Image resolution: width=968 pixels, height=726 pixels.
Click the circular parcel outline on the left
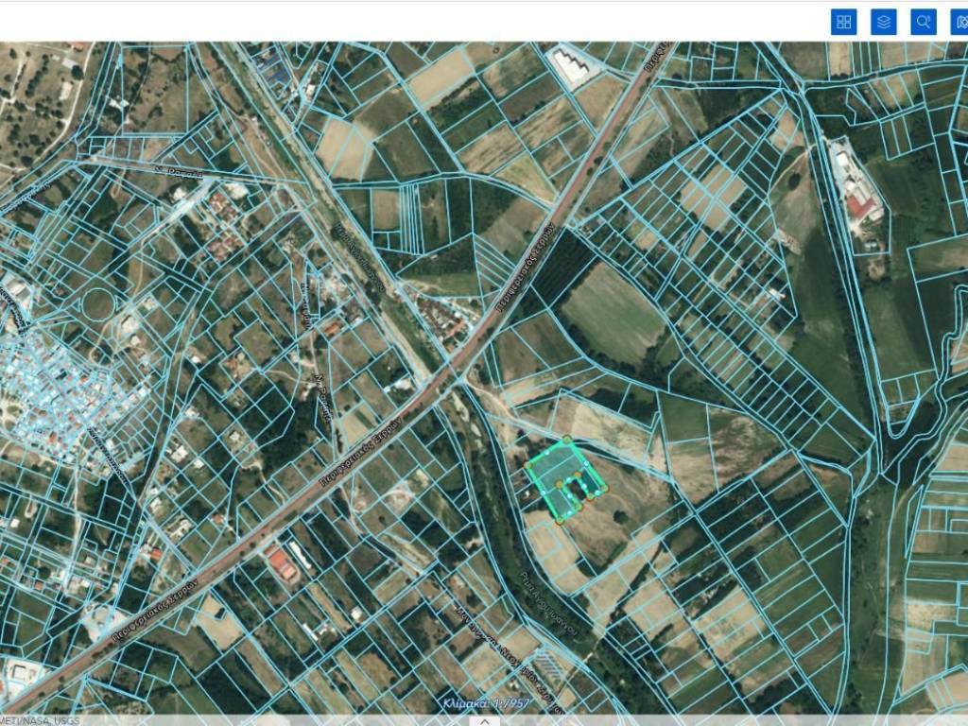pyautogui.click(x=97, y=304)
